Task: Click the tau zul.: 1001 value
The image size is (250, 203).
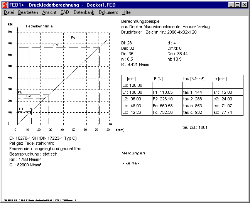Action: 195,127
